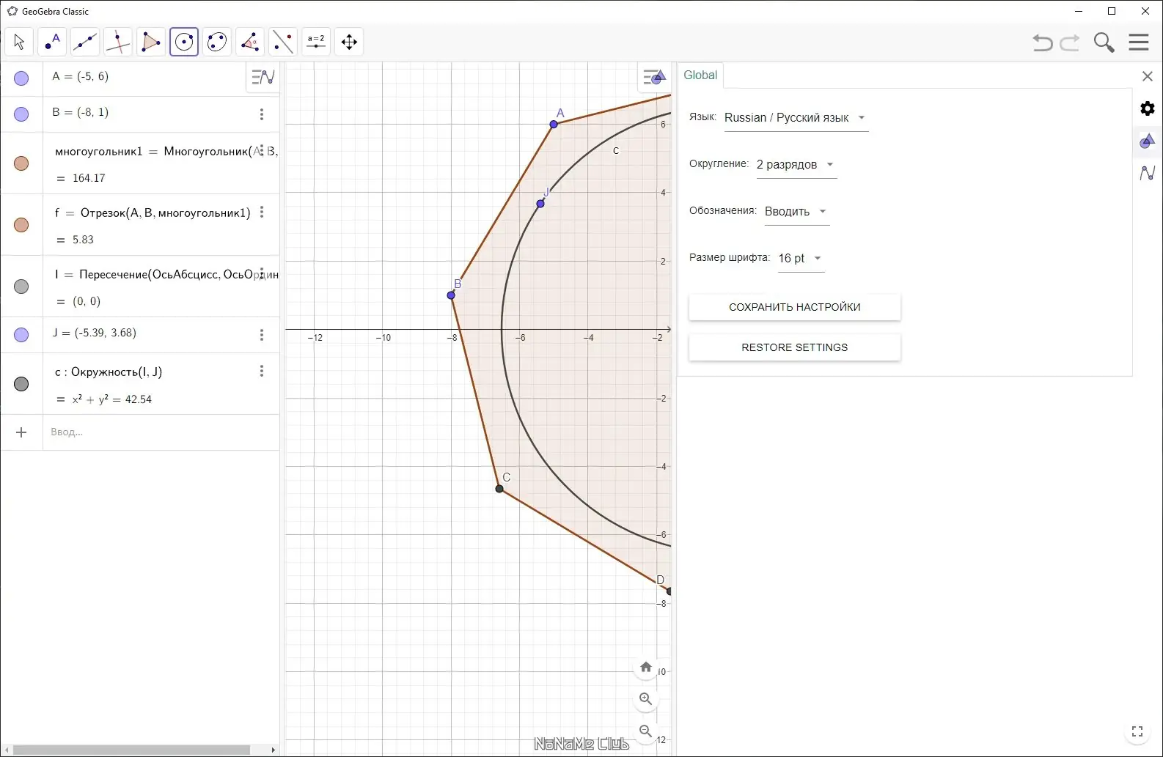Select the Move Graphics View tool

pos(349,42)
